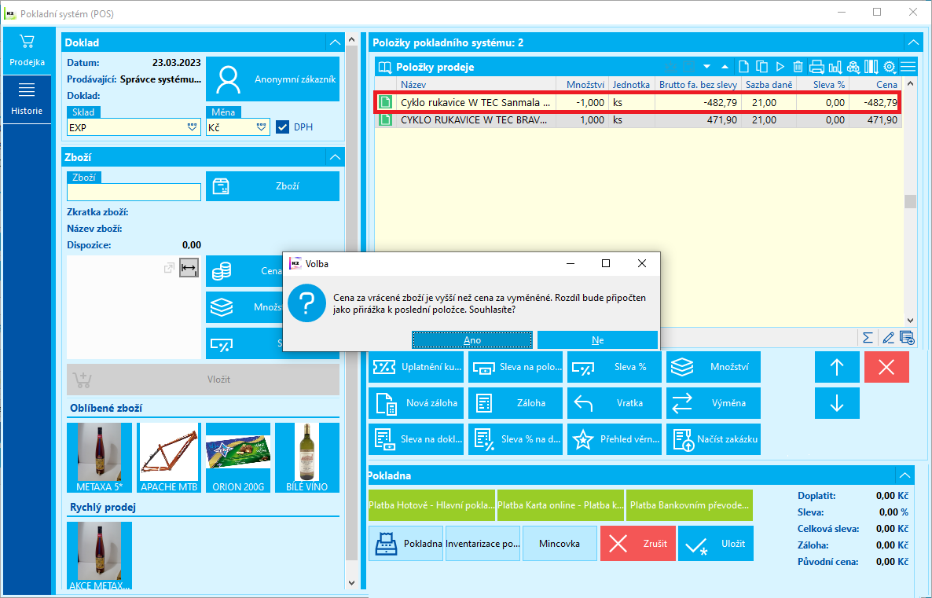Screen dimensions: 932x598
Task: Click Sleva na položku button
Action: (516, 367)
